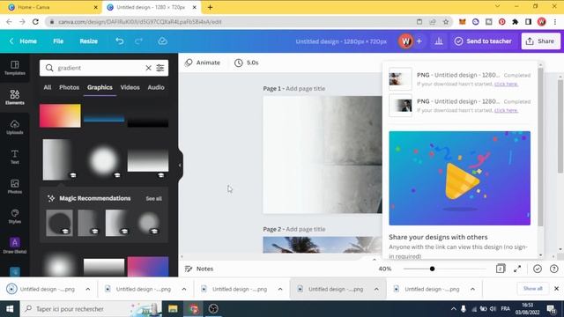Image resolution: width=564 pixels, height=317 pixels.
Task: Select the pink-yellow gradient graphic
Action: click(60, 115)
